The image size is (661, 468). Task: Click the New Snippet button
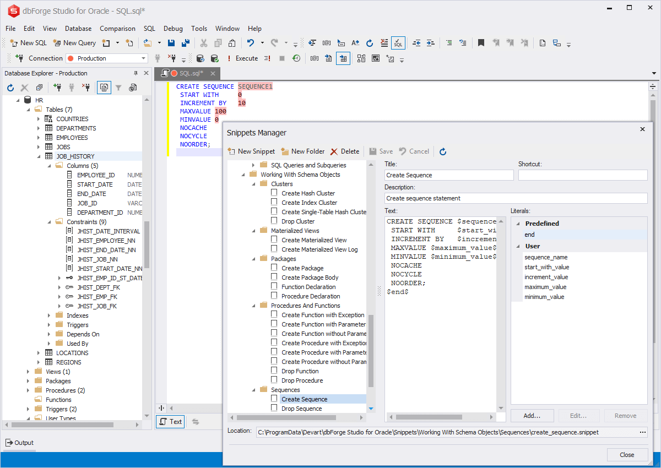pos(251,151)
